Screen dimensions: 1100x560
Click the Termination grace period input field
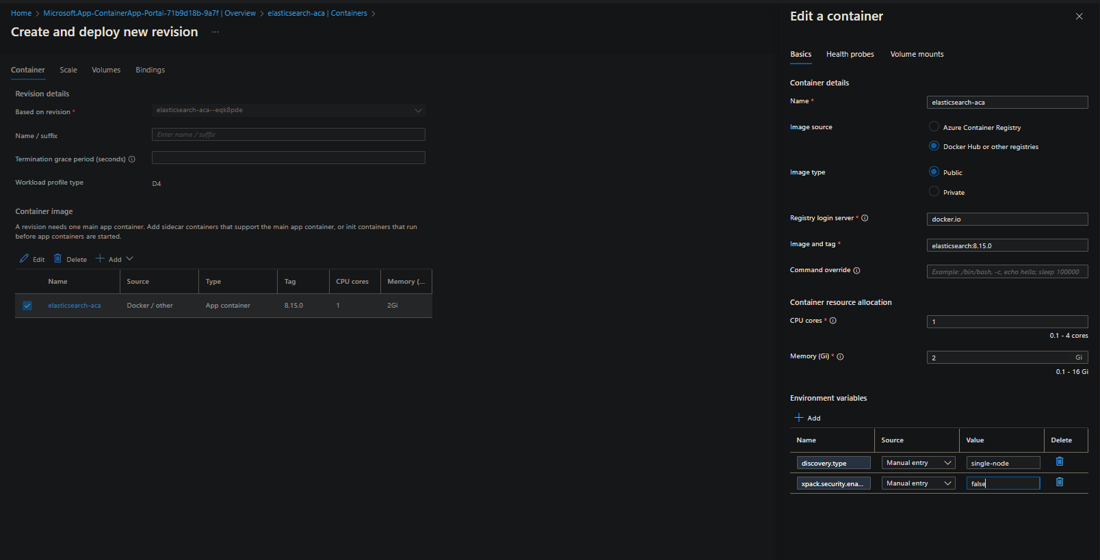[288, 158]
